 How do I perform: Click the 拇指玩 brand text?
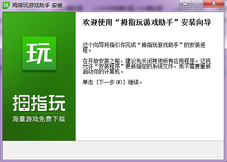[x=39, y=103]
